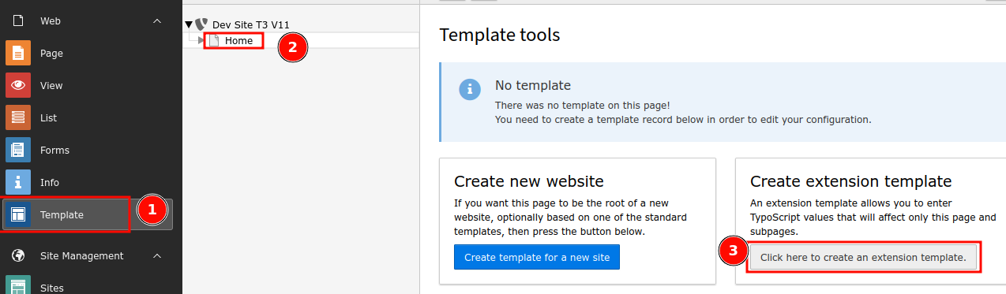This screenshot has height=294, width=1006.
Task: Click the Home page document icon
Action: click(214, 40)
